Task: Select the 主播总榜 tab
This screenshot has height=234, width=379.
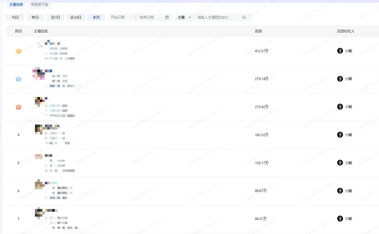Action: (x=15, y=4)
